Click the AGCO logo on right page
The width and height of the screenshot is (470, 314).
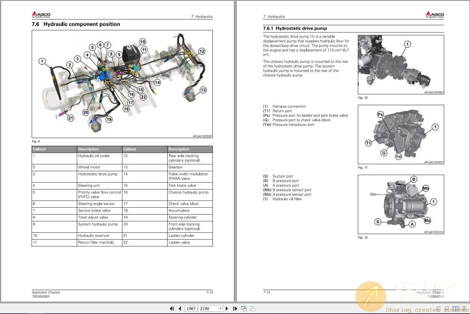pyautogui.click(x=435, y=14)
